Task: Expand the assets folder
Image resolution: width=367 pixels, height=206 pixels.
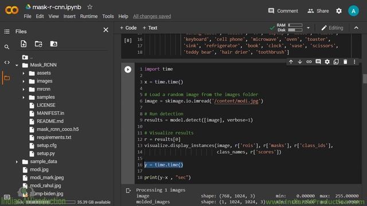Action: click(x=24, y=73)
